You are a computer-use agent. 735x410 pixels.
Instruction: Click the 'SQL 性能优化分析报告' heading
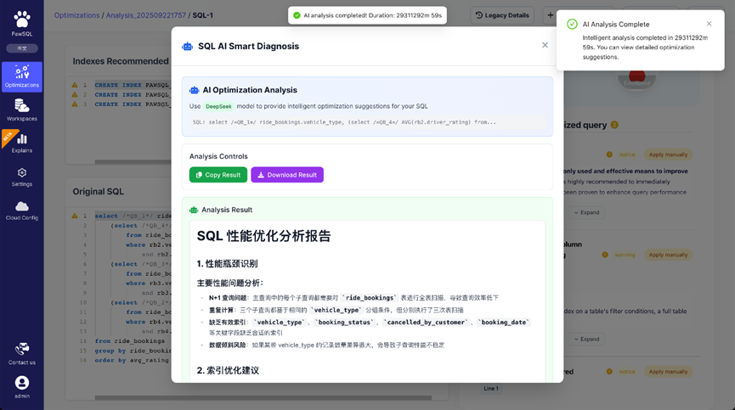pyautogui.click(x=264, y=236)
